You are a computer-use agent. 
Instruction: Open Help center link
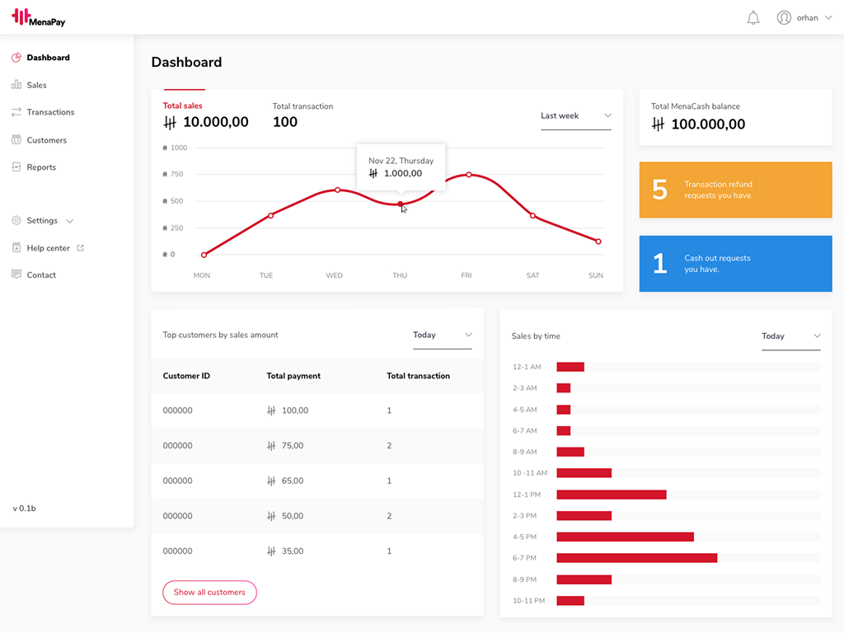(x=49, y=248)
